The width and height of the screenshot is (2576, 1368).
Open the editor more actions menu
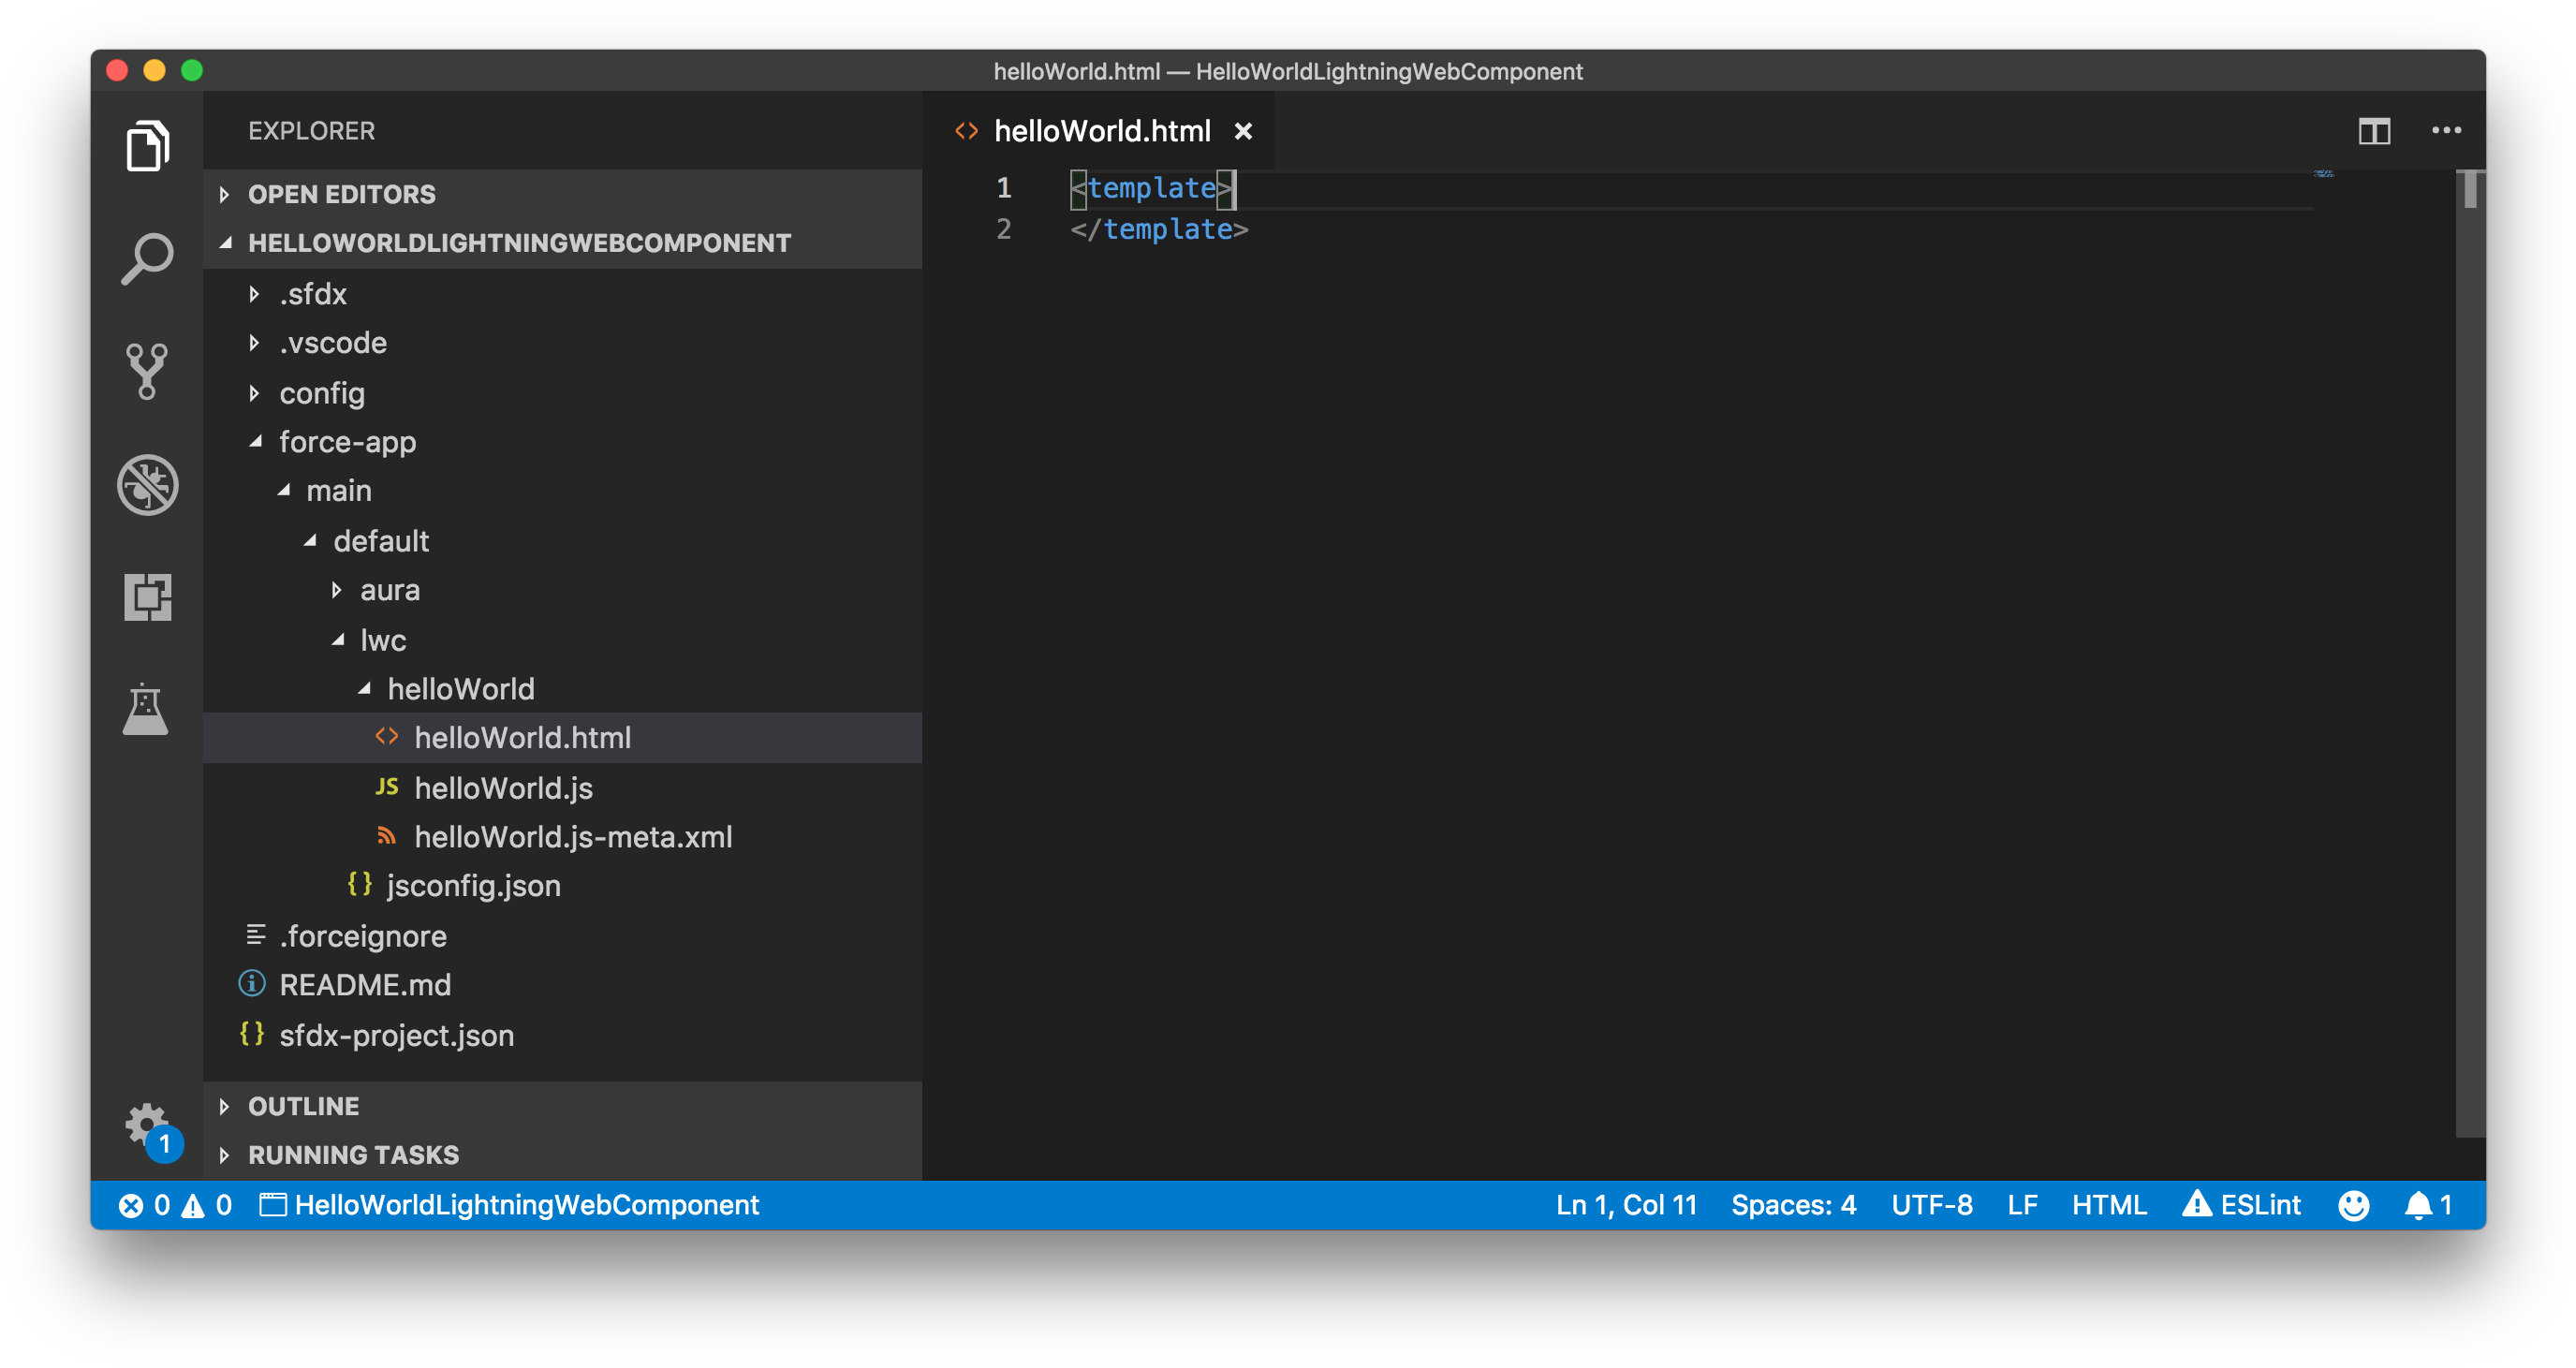[x=2447, y=130]
